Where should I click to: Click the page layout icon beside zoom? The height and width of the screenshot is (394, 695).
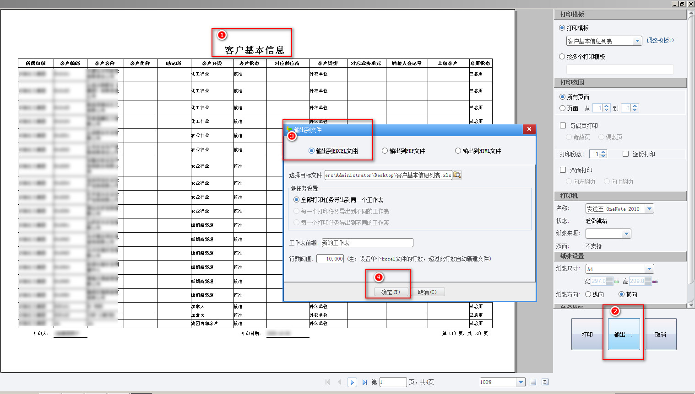[533, 382]
